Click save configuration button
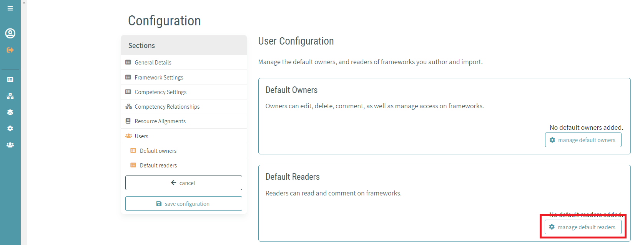635x245 pixels. [184, 204]
